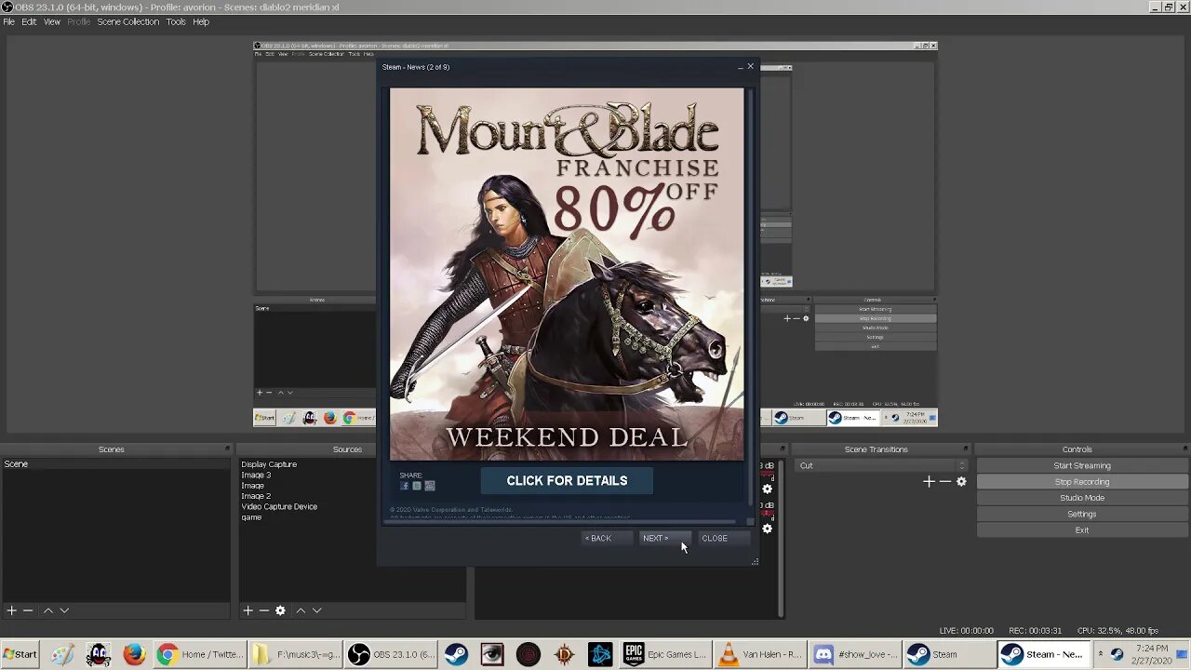Viewport: 1191px width, 670px height.
Task: Move scene up with the Scenes arrow
Action: [x=48, y=610]
